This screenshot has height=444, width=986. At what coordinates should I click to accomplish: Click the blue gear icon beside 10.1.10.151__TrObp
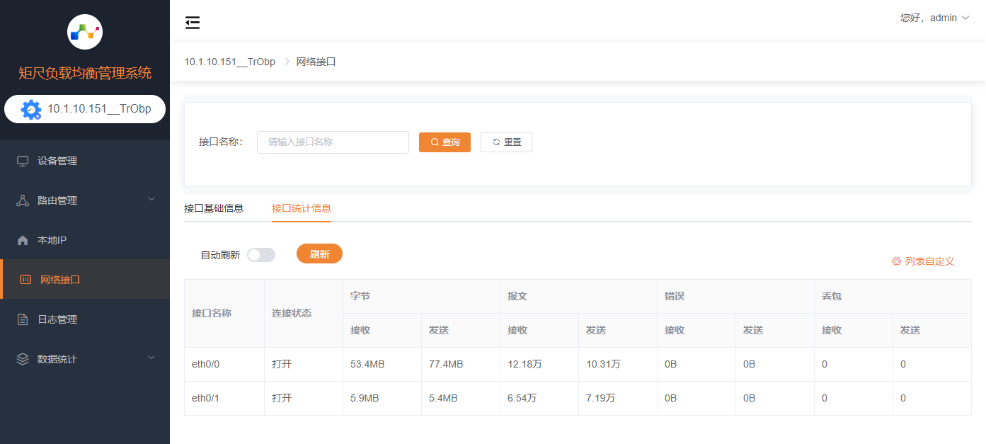31,110
